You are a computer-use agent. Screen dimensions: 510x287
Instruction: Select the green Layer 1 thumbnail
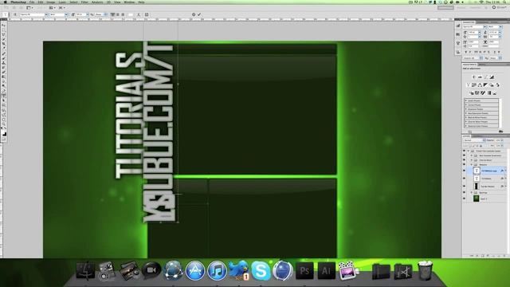point(477,199)
